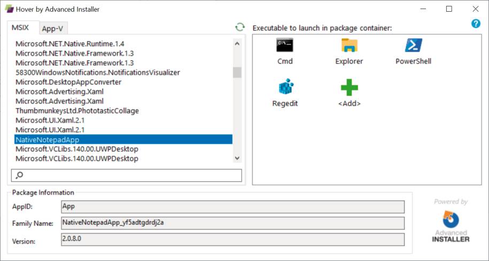Click the AppID field
Image resolution: width=489 pixels, height=261 pixels.
click(x=232, y=207)
